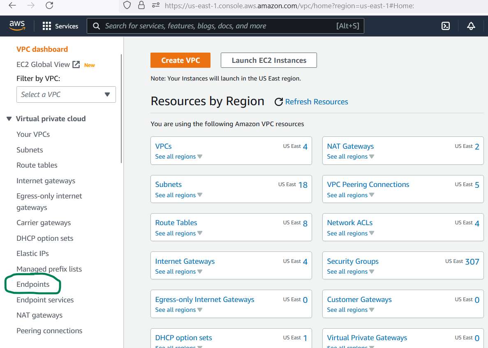Focus the AWS services search field
The image size is (488, 348).
click(x=225, y=26)
